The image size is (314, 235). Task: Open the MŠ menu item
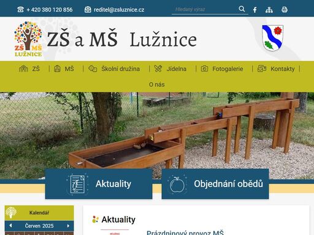click(69, 69)
